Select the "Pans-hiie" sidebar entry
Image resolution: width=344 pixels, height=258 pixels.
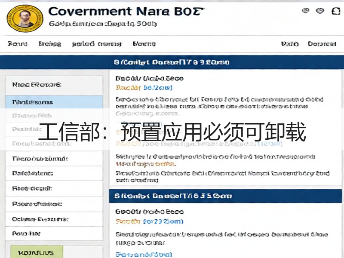point(54,233)
